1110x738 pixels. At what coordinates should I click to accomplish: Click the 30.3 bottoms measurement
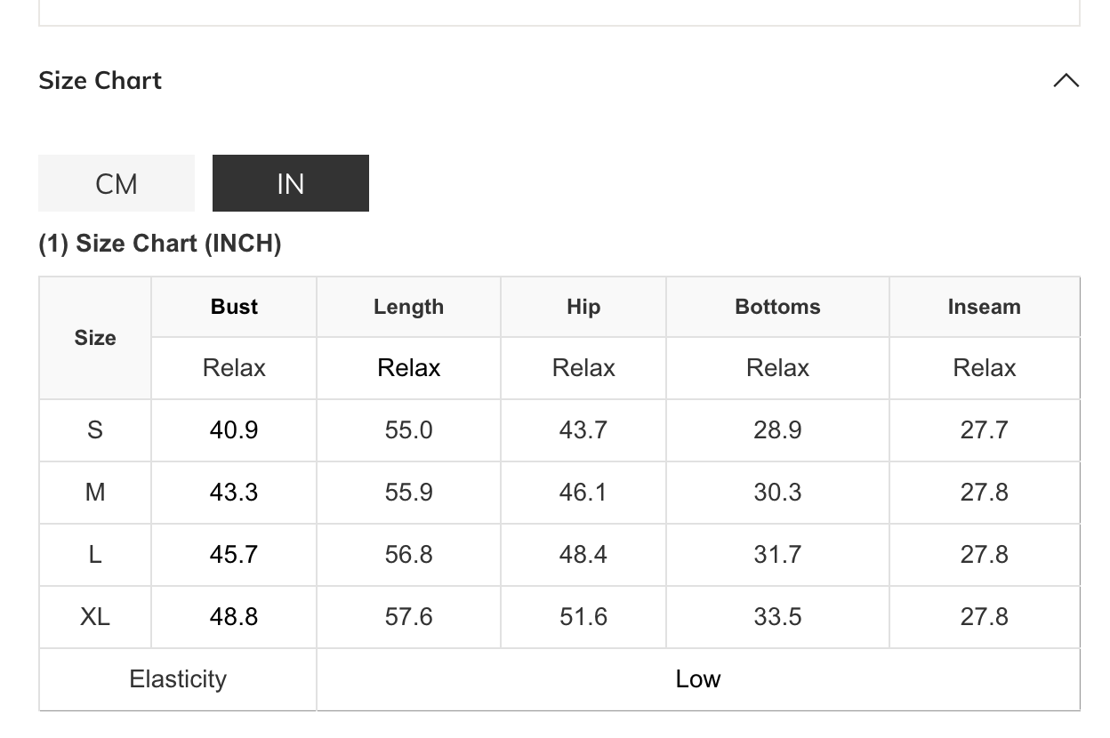[x=777, y=493]
